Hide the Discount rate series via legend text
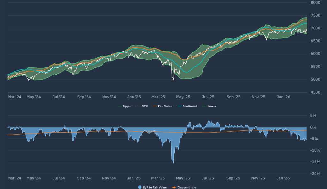Image resolution: width=327 pixels, height=189 pixels. (x=186, y=187)
